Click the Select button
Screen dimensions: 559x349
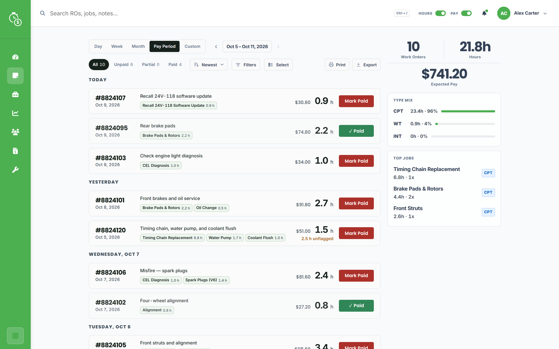coord(278,65)
